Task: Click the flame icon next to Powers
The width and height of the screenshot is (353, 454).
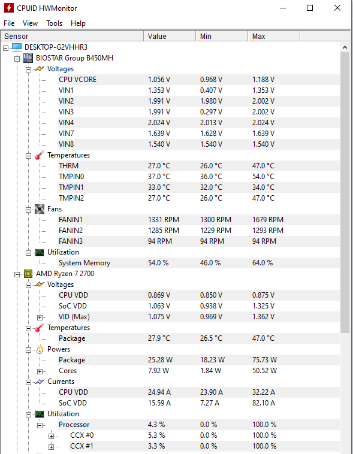Action: (40, 349)
